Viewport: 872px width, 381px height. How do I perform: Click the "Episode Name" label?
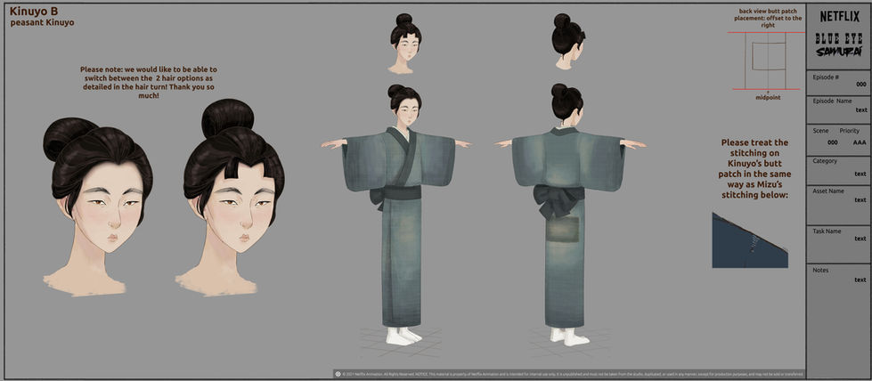tap(833, 101)
